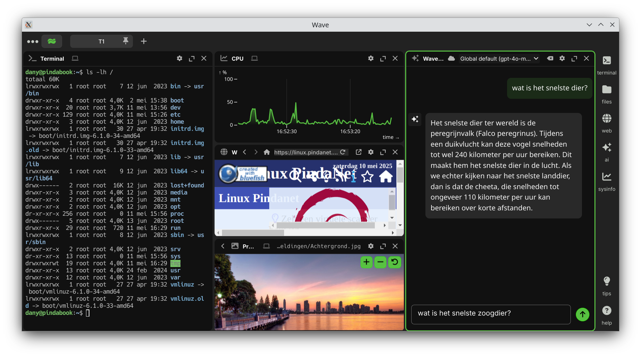This screenshot has width=641, height=357.
Task: Magnify the Terminal block
Action: pos(192,58)
